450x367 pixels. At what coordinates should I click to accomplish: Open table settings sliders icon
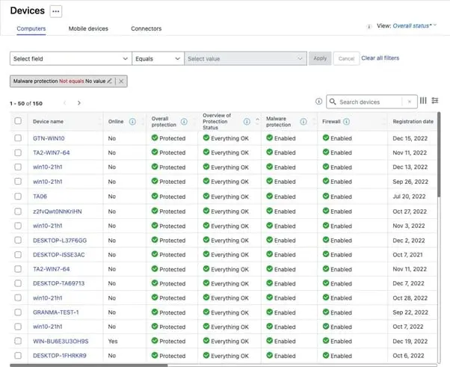click(x=435, y=100)
